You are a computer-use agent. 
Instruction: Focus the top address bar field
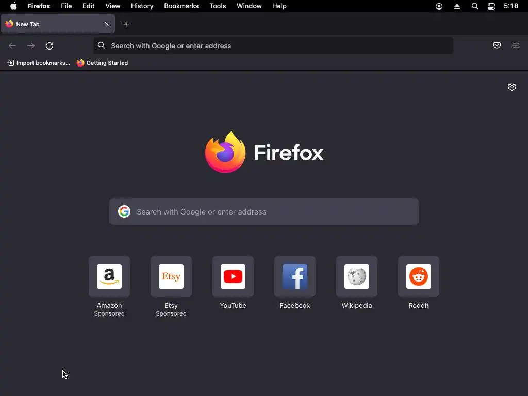[x=273, y=46]
